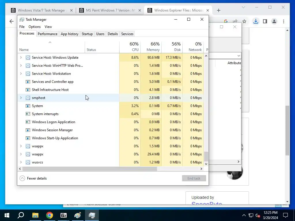Open a new Chrome tab
This screenshot has width=295, height=221.
(218, 10)
